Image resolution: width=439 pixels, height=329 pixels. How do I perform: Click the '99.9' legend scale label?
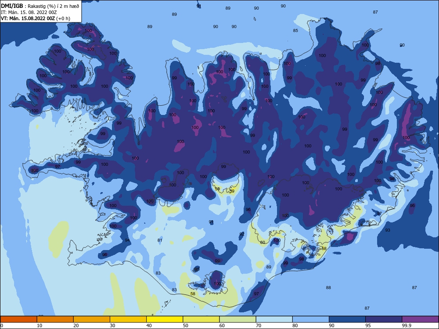point(407,325)
